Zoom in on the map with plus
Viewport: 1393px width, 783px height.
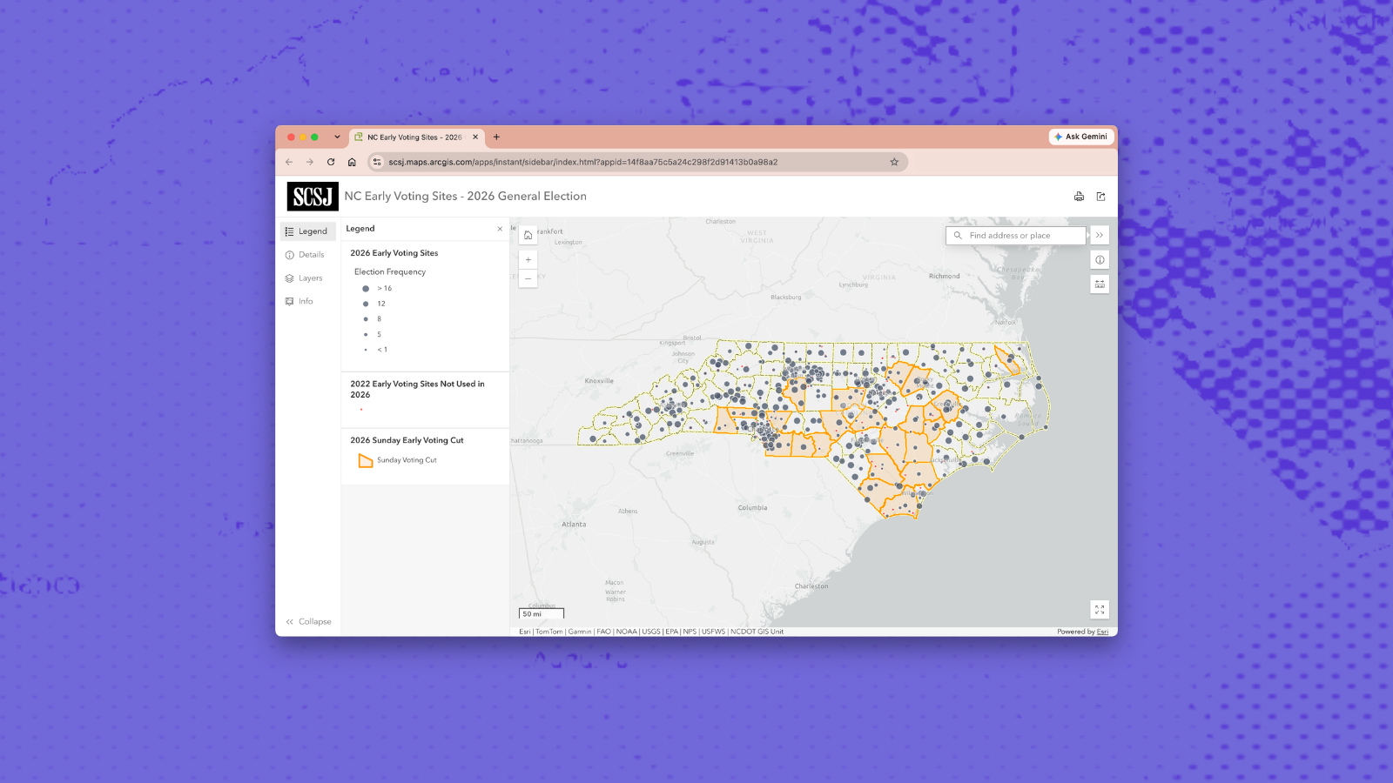[x=528, y=259]
